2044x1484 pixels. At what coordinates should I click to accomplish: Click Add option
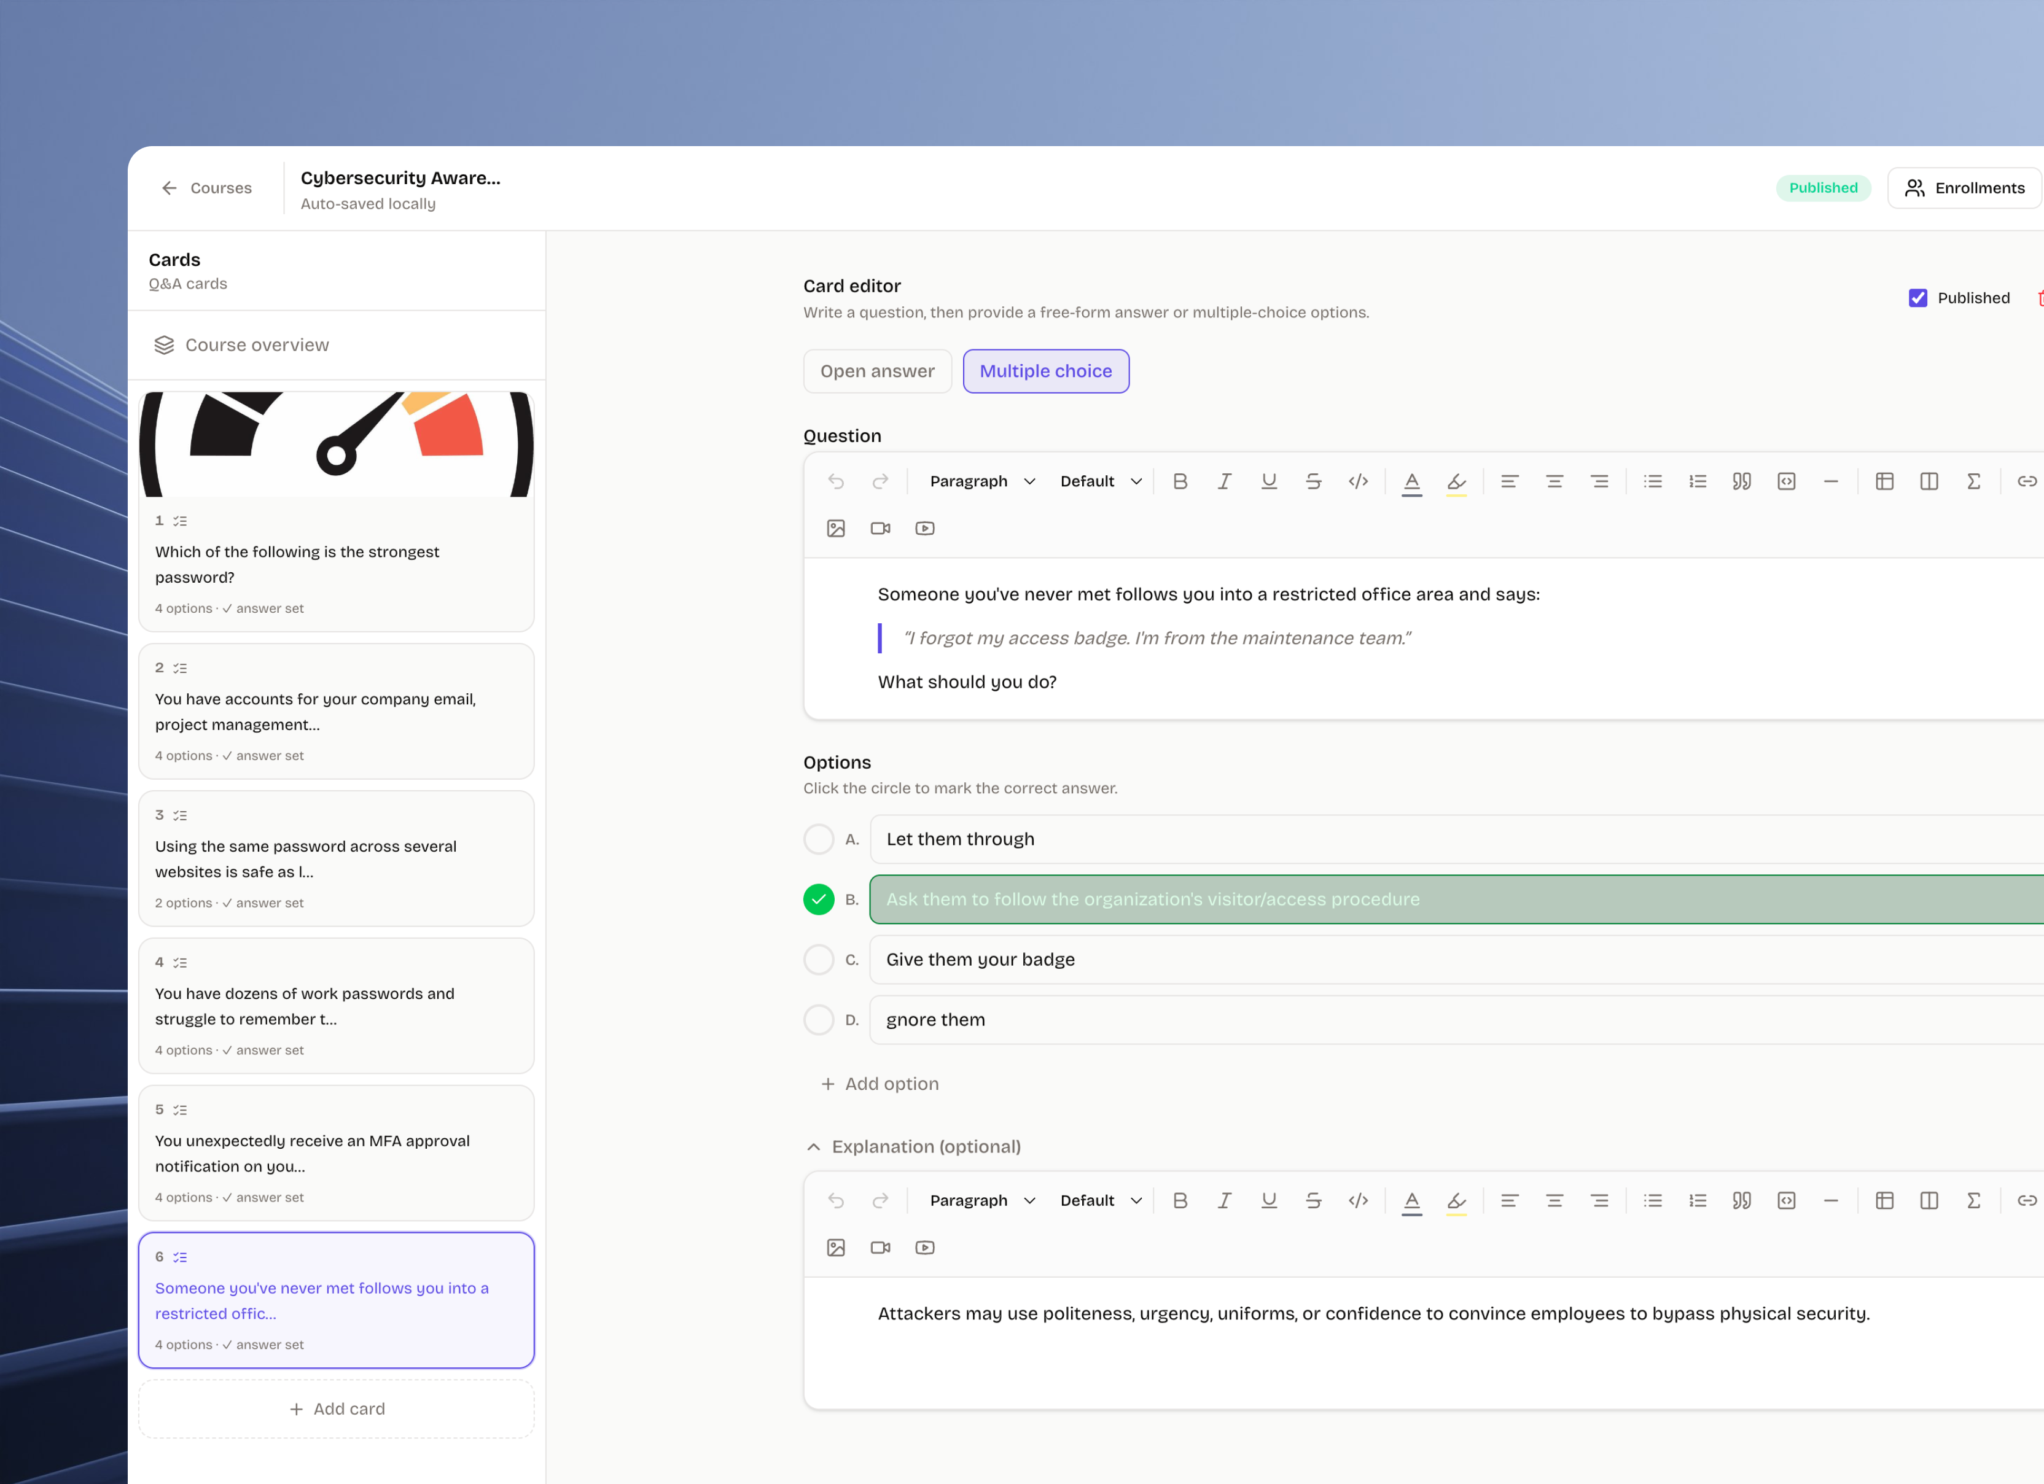click(881, 1084)
